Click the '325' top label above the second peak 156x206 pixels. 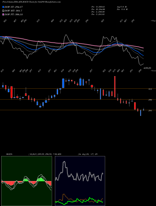click(x=103, y=21)
